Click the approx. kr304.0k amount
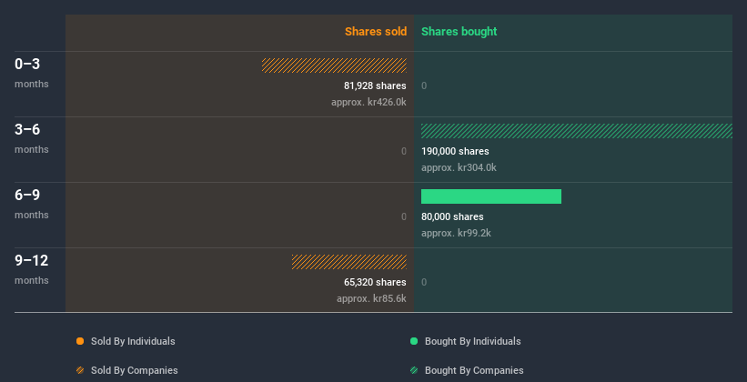Image resolution: width=747 pixels, height=382 pixels. pos(459,167)
